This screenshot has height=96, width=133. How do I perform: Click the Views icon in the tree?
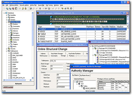point(11,46)
